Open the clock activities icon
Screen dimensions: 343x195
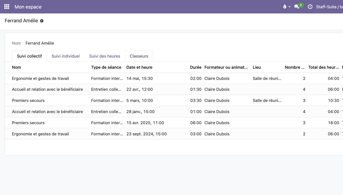click(x=310, y=7)
